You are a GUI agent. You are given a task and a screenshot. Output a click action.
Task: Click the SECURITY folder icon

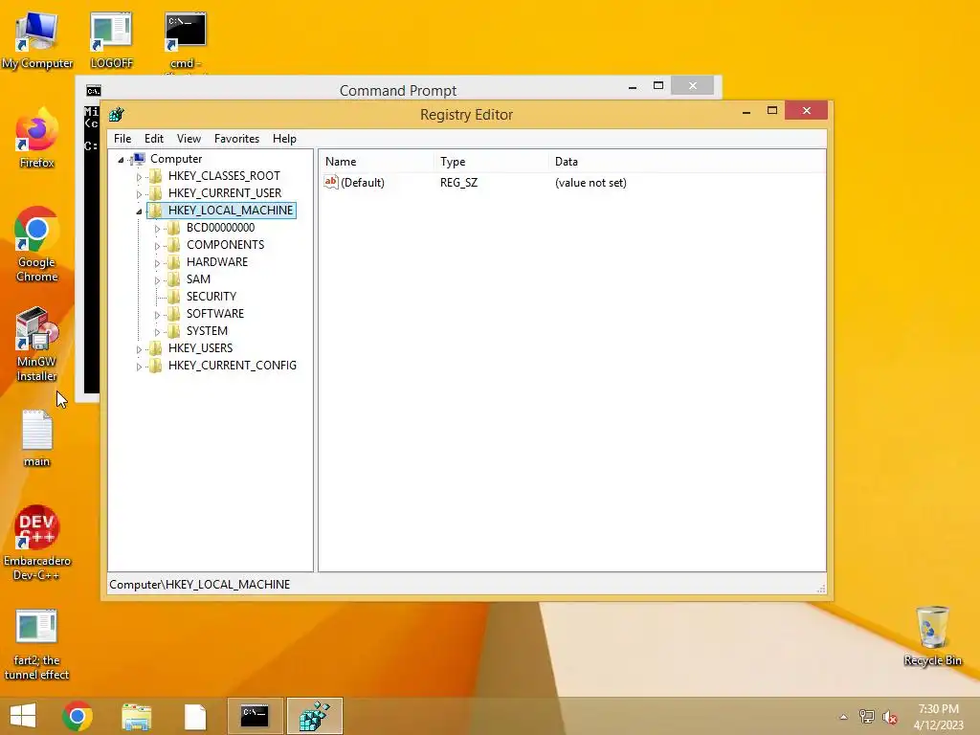[174, 297]
